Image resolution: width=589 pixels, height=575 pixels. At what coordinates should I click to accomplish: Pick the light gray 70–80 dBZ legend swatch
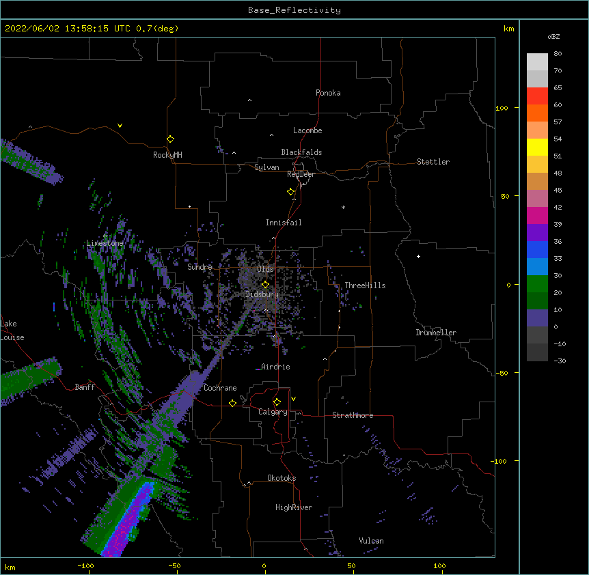pos(537,61)
